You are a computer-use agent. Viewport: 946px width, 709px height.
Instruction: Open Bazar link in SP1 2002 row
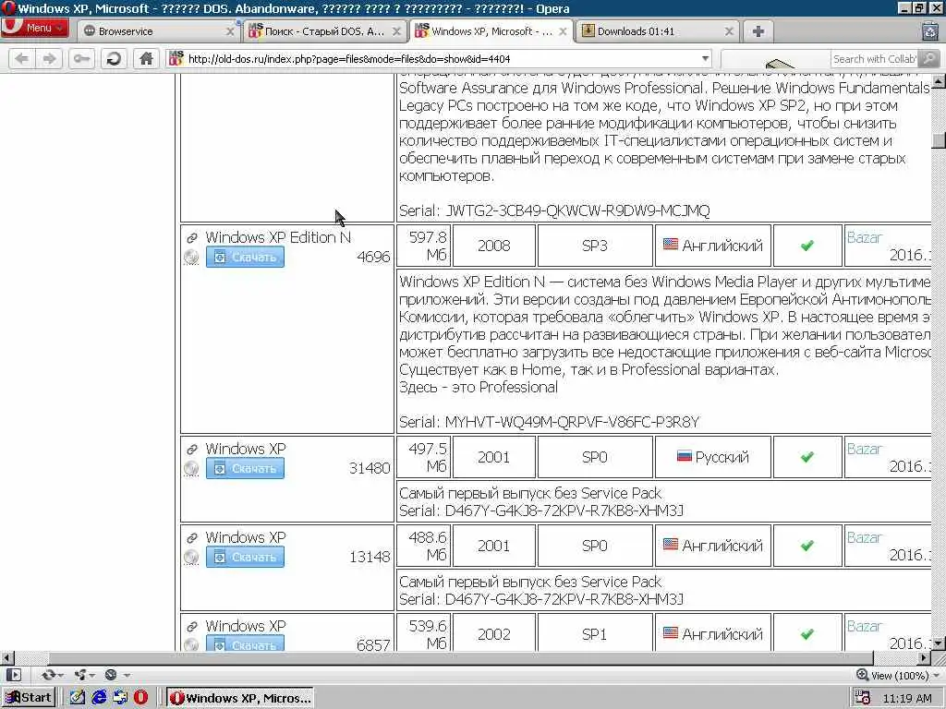coord(864,627)
